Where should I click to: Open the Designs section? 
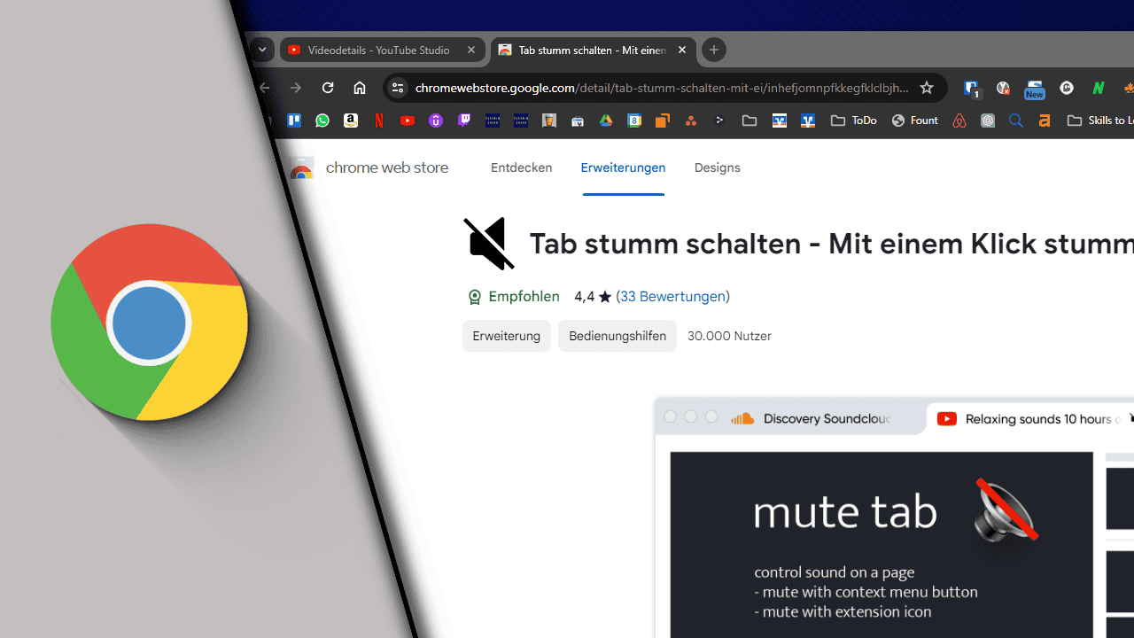coord(717,167)
